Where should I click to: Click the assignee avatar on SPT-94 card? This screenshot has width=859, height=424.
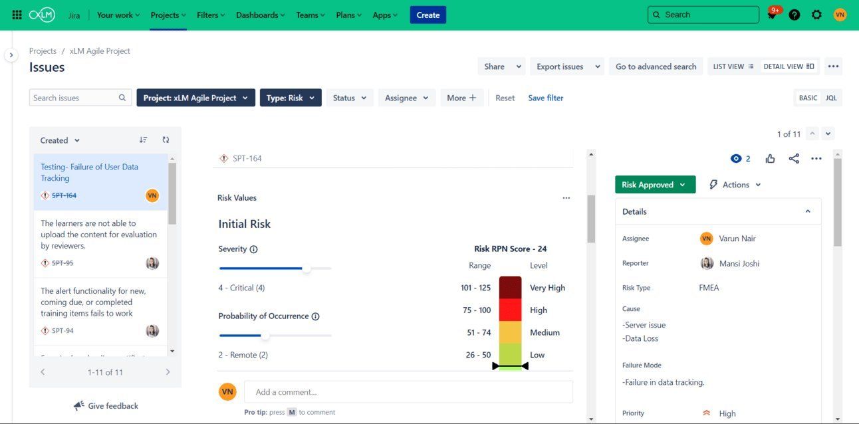[x=152, y=331]
